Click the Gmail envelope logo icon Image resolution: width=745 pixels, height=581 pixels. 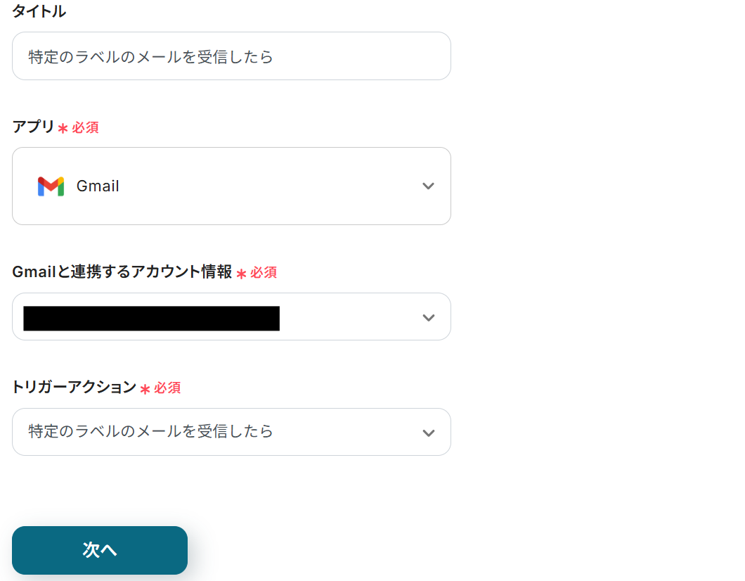click(x=51, y=186)
